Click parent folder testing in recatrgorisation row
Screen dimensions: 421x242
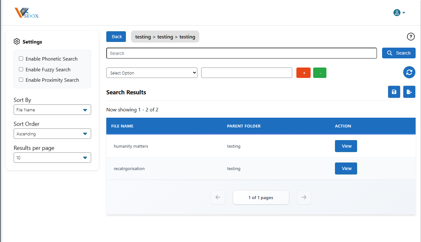click(234, 168)
